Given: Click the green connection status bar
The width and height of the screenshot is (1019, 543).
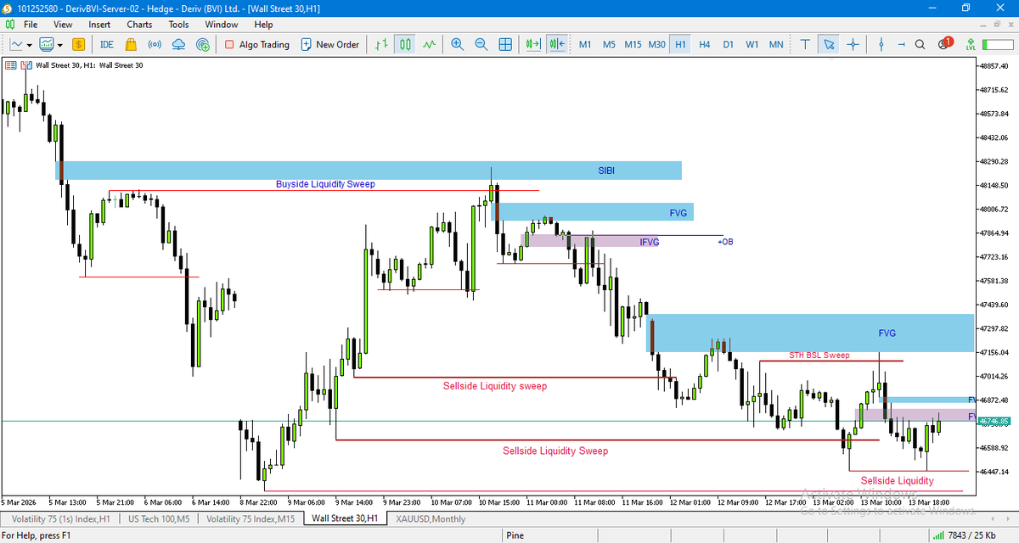Looking at the screenshot, I should click(x=996, y=44).
